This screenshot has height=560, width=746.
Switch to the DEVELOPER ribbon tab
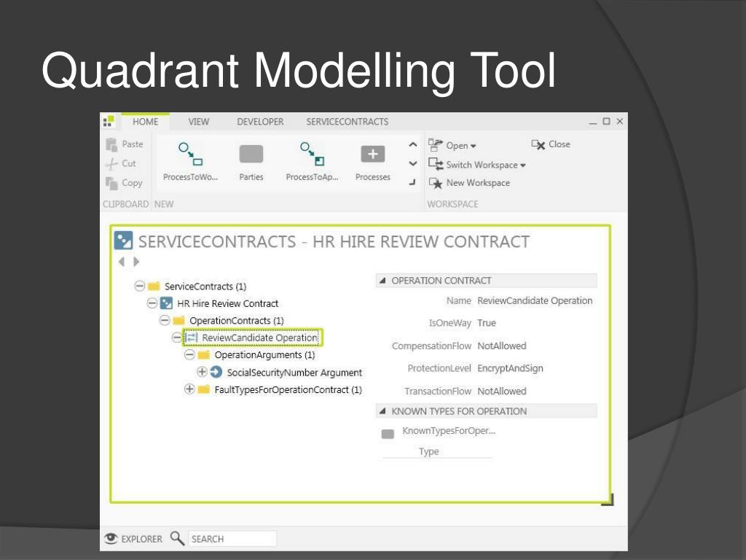point(260,122)
